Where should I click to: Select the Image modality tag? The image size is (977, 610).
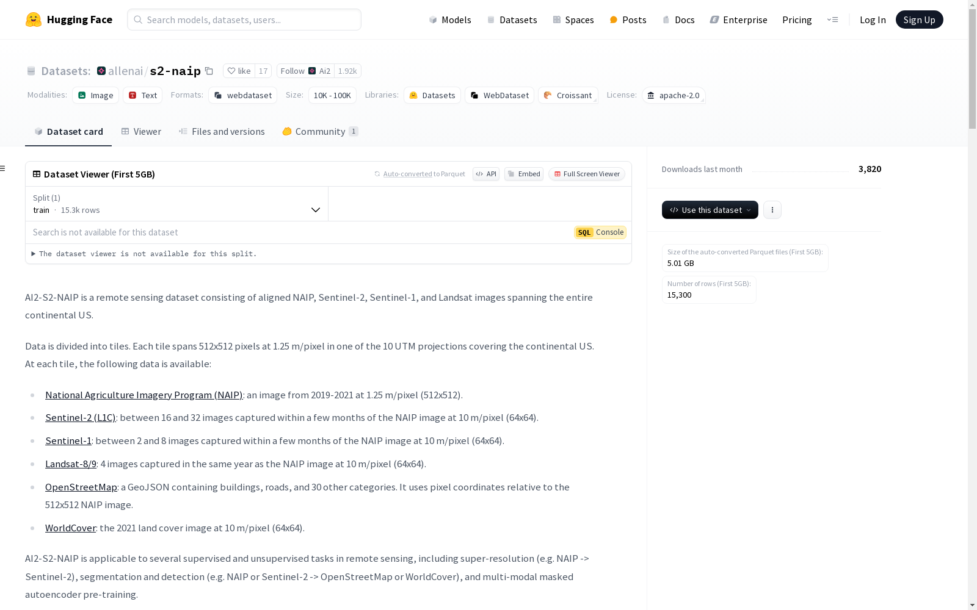click(x=95, y=95)
